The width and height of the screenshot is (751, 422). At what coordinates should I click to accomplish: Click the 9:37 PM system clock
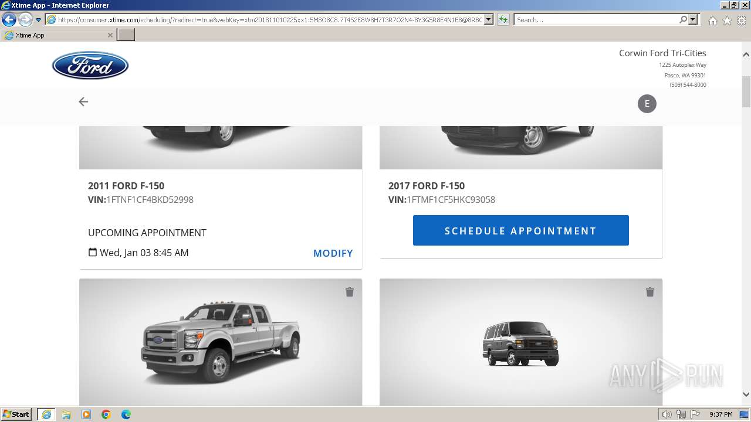point(720,414)
